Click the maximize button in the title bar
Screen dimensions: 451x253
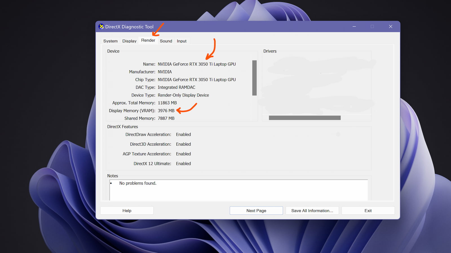click(x=372, y=26)
